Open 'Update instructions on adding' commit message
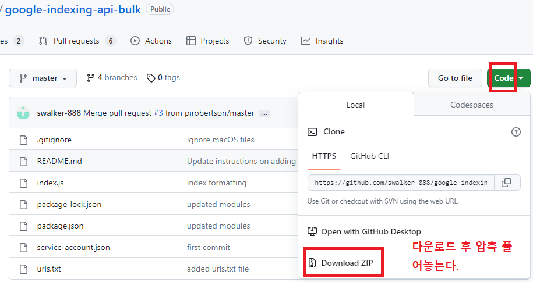 pyautogui.click(x=241, y=161)
